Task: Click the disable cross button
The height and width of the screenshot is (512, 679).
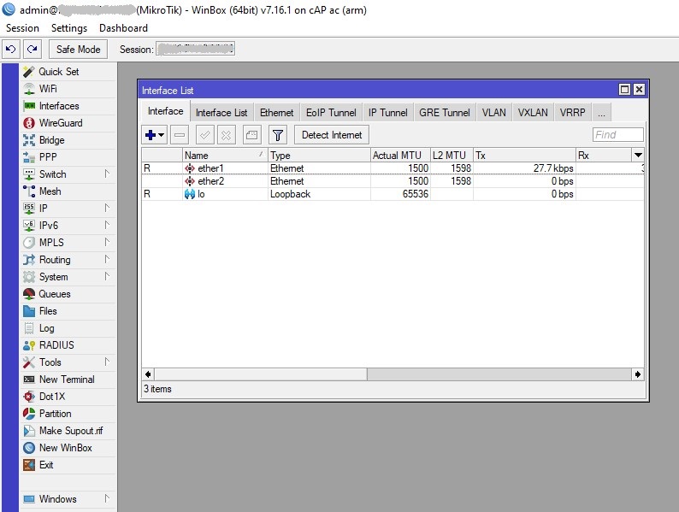Action: point(226,135)
